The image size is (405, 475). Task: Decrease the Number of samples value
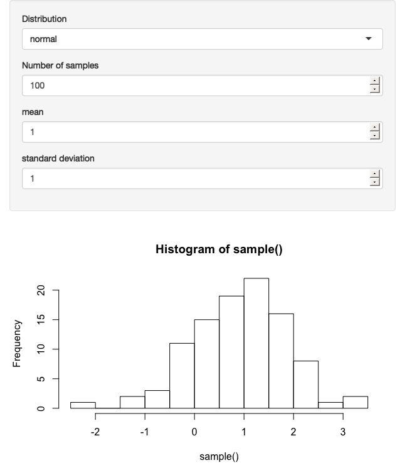[x=375, y=89]
